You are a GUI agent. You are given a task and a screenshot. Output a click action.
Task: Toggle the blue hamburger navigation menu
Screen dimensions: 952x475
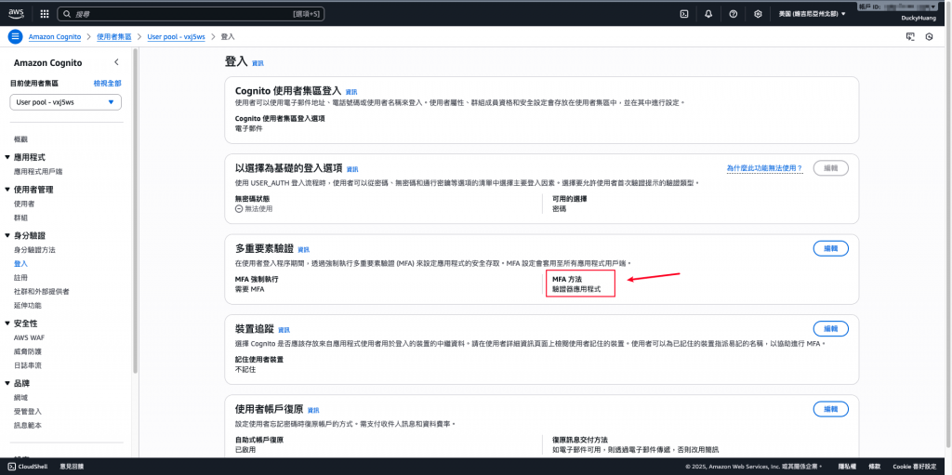pyautogui.click(x=15, y=36)
